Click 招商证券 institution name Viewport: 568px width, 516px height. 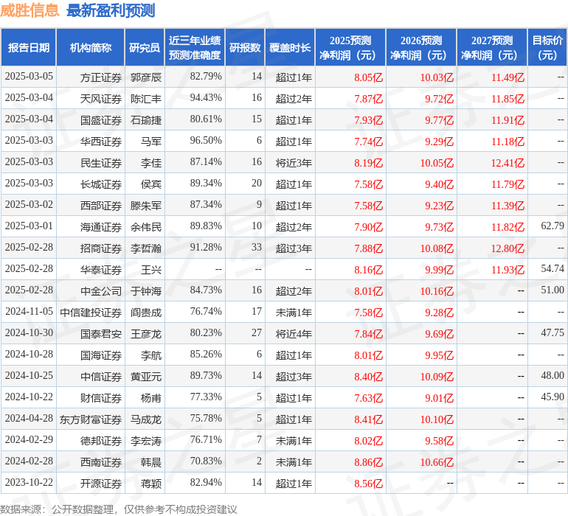tap(101, 248)
